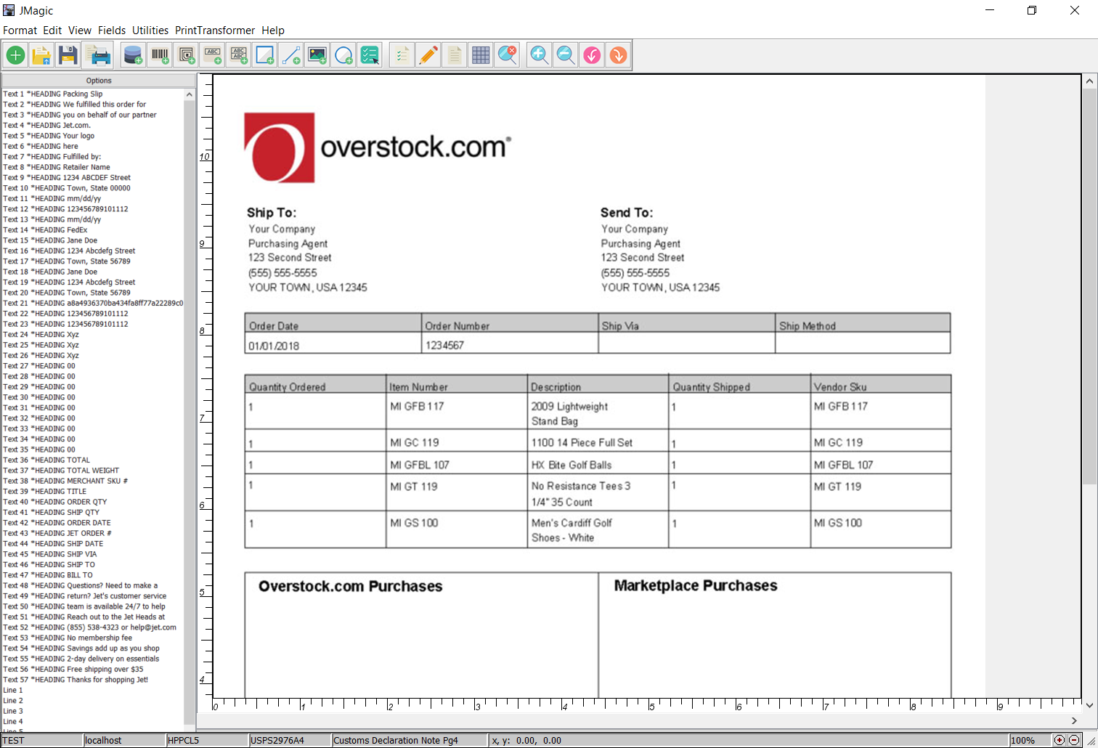
Task: Click the pink circular arrow icon
Action: (592, 55)
